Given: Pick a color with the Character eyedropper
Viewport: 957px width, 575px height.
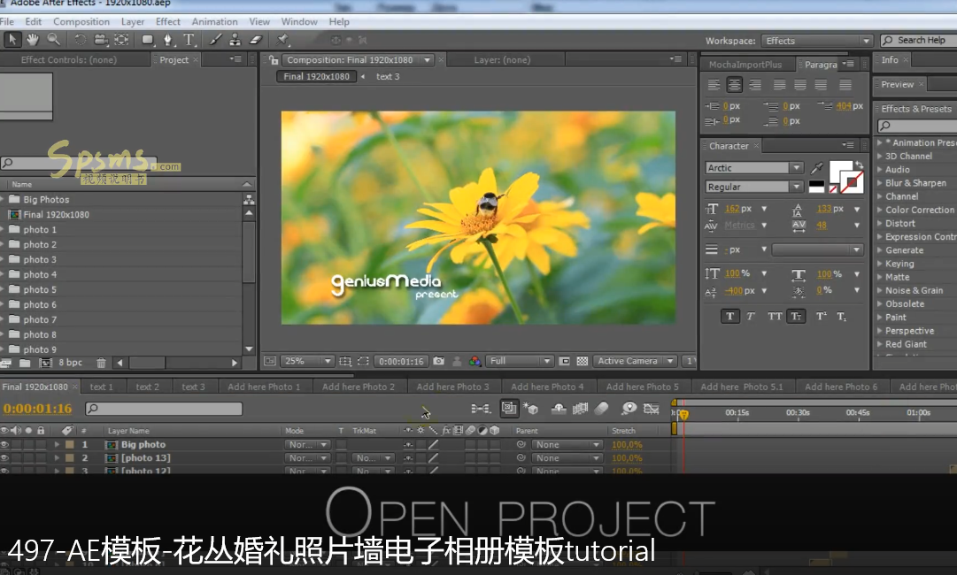Looking at the screenshot, I should [816, 168].
